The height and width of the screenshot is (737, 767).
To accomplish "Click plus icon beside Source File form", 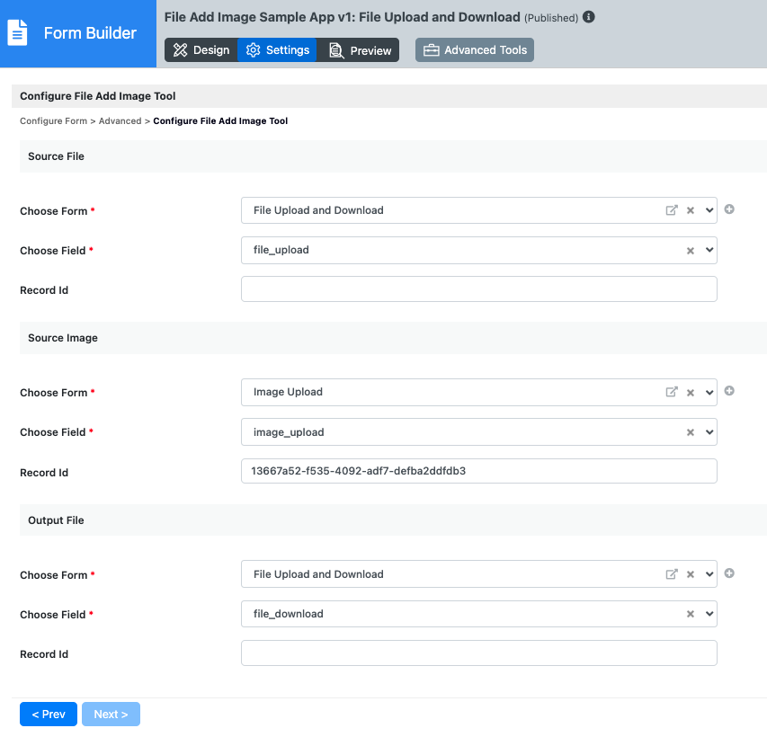I will [x=729, y=209].
